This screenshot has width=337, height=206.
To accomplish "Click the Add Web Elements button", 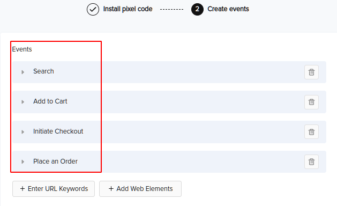I will (x=140, y=189).
